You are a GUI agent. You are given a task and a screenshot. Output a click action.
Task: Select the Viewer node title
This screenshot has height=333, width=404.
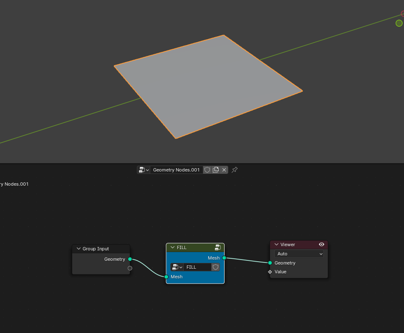[288, 245]
